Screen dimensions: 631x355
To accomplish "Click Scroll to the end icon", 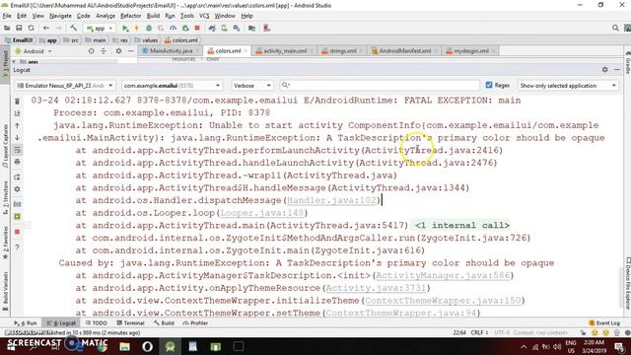I will click(x=18, y=113).
